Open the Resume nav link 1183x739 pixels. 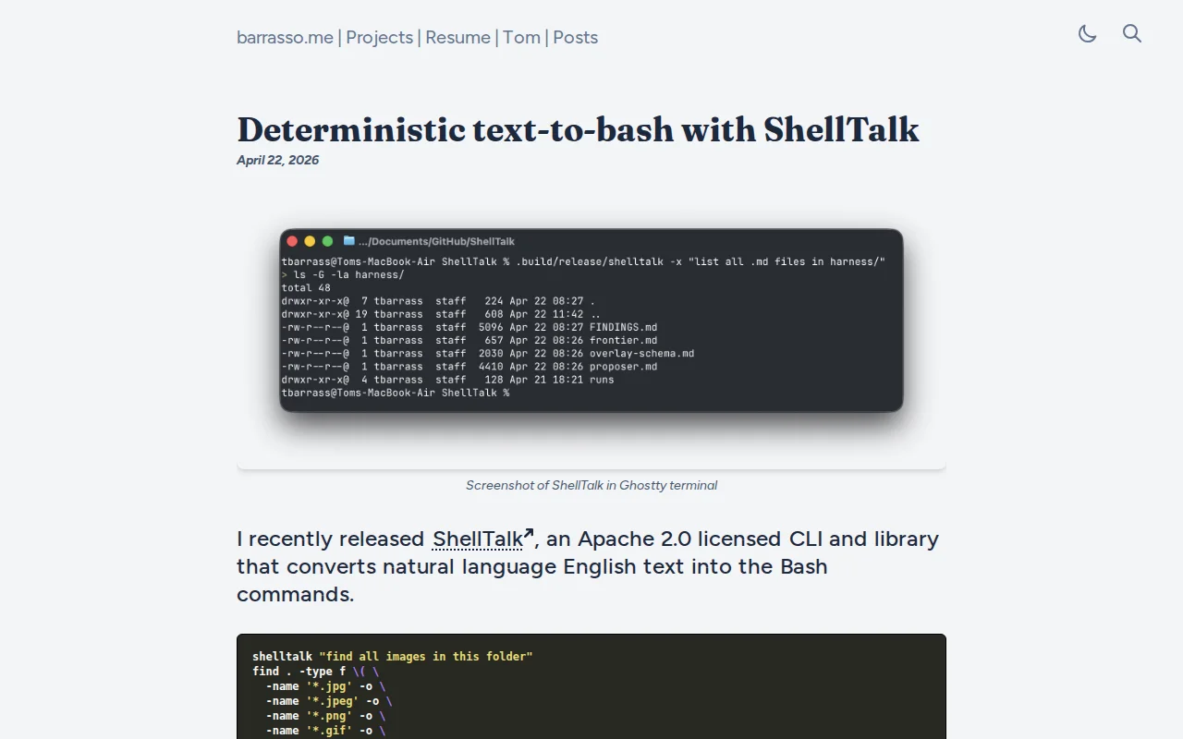point(457,38)
